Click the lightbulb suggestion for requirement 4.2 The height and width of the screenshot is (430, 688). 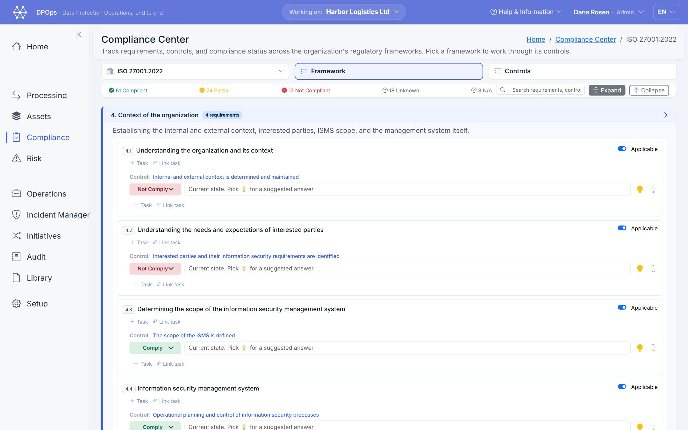(x=640, y=269)
